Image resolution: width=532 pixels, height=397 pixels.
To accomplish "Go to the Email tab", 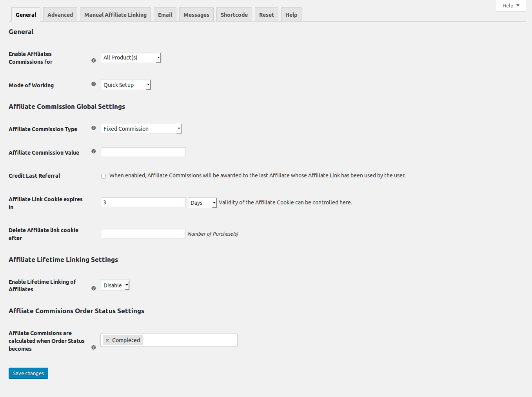I will point(165,15).
